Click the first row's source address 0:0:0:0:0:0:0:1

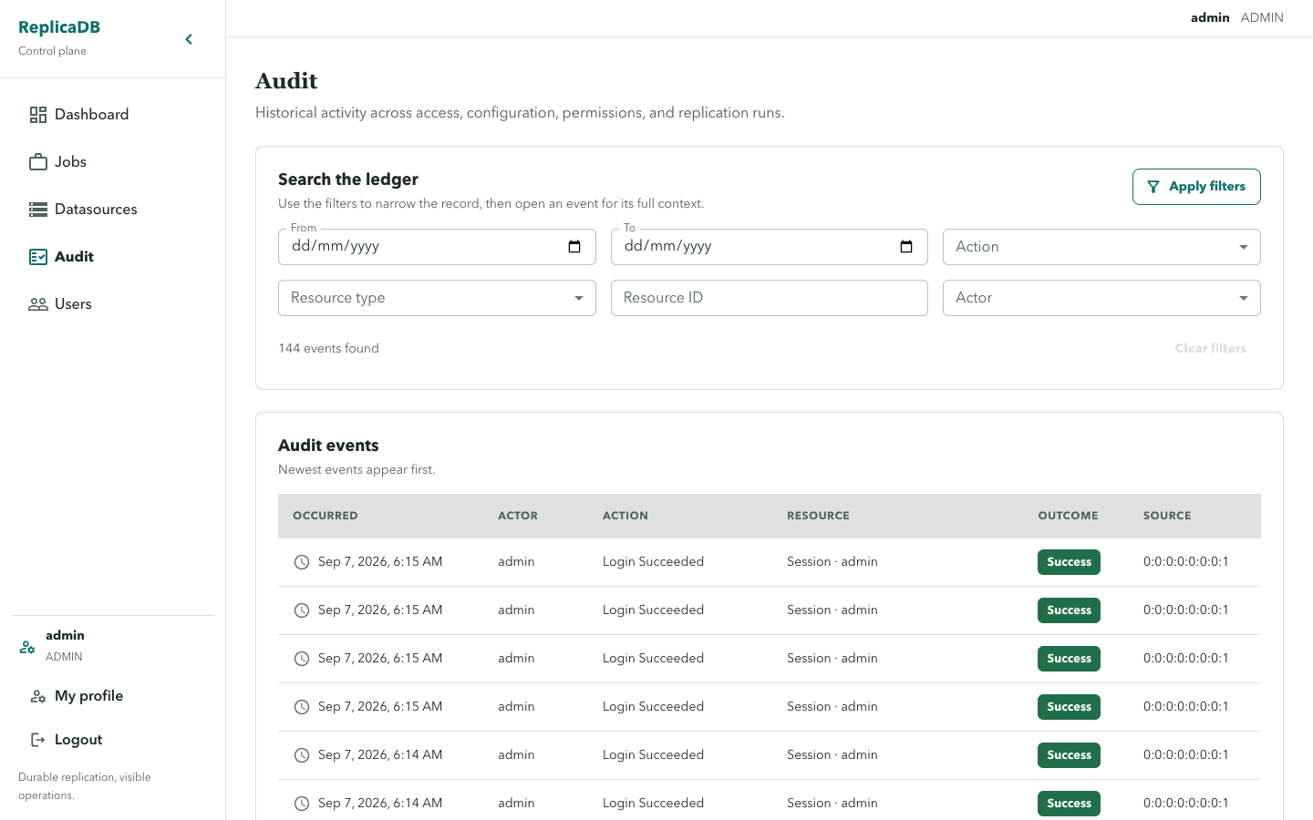point(1185,562)
